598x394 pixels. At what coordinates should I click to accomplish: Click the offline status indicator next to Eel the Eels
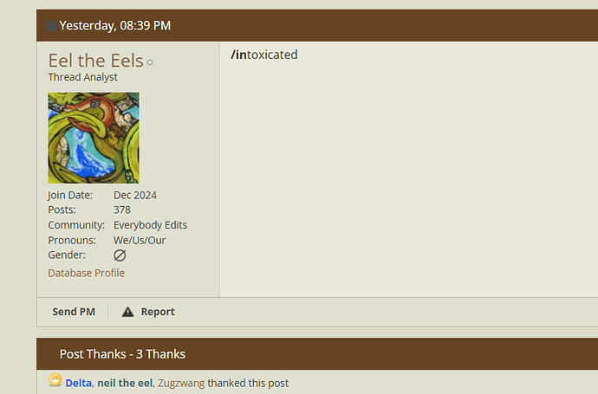coord(150,62)
